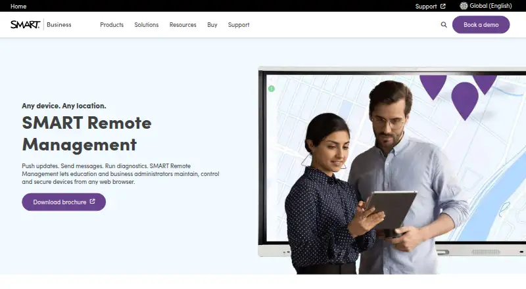Click the Download brochure button
Image resolution: width=526 pixels, height=289 pixels.
coord(64,202)
